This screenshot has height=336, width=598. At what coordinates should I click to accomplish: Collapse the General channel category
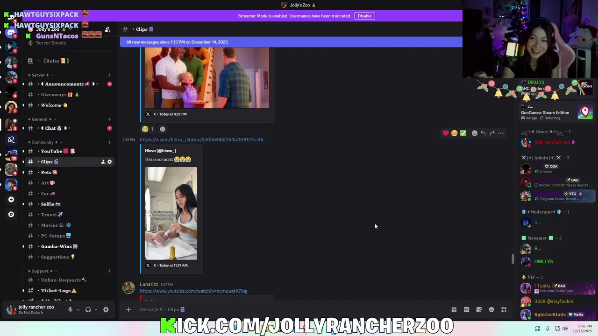tap(41, 119)
